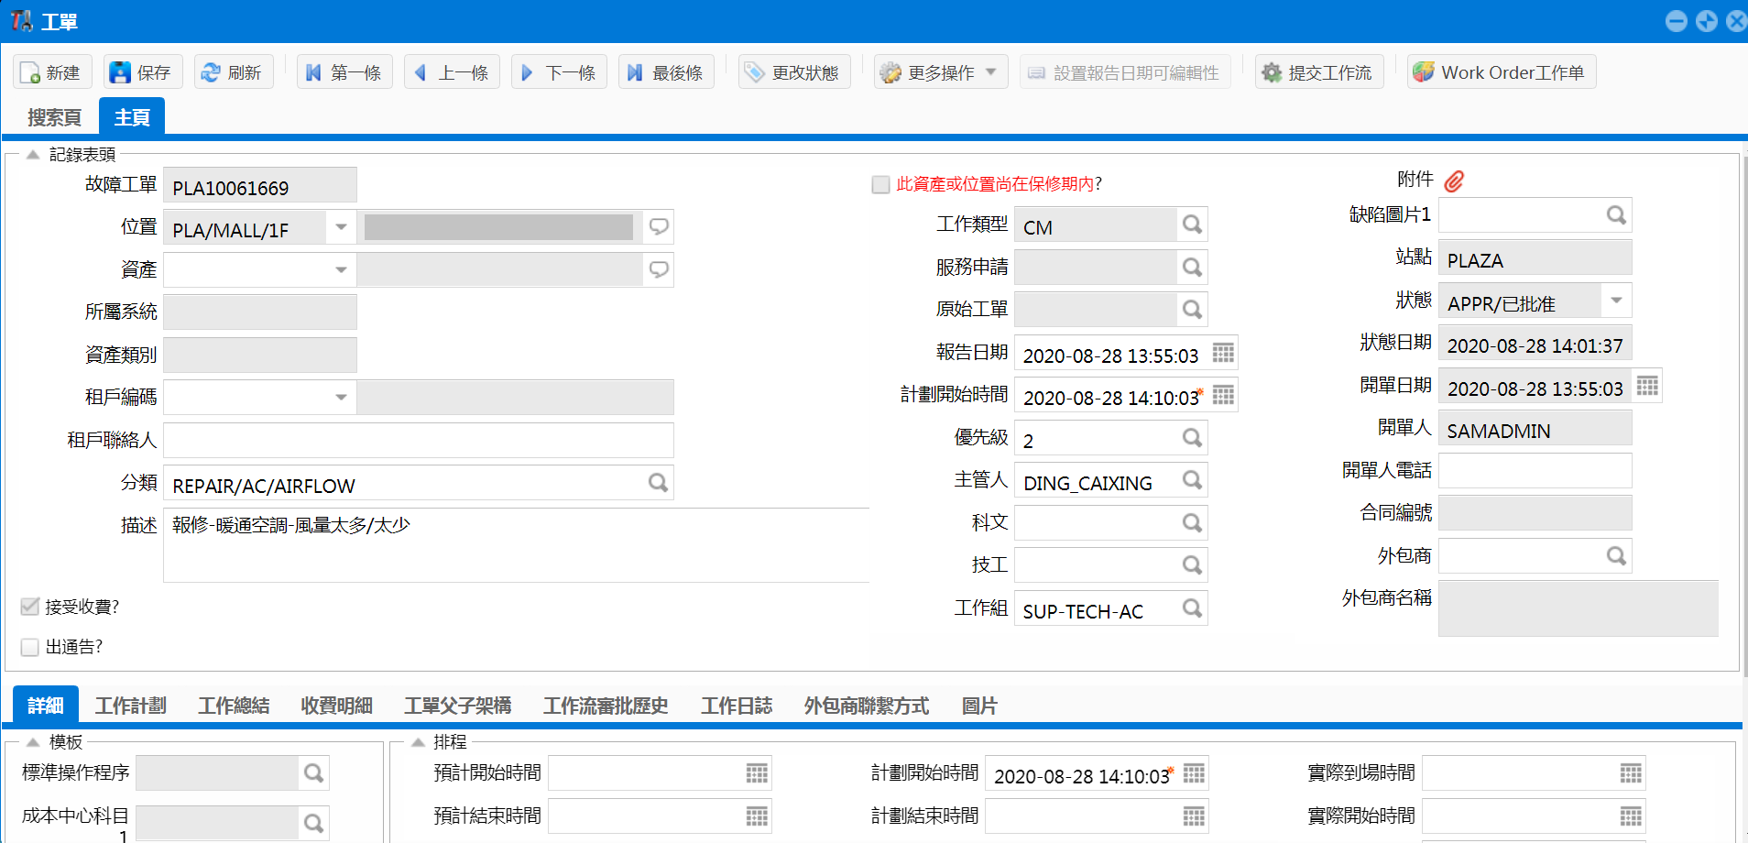Click the 成本中心科目 lookup magnifier icon
This screenshot has width=1748, height=843.
(x=313, y=823)
